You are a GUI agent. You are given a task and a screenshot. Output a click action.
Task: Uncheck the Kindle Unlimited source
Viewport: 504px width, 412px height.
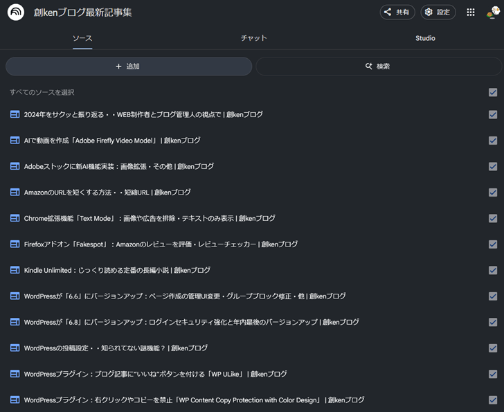tap(493, 270)
